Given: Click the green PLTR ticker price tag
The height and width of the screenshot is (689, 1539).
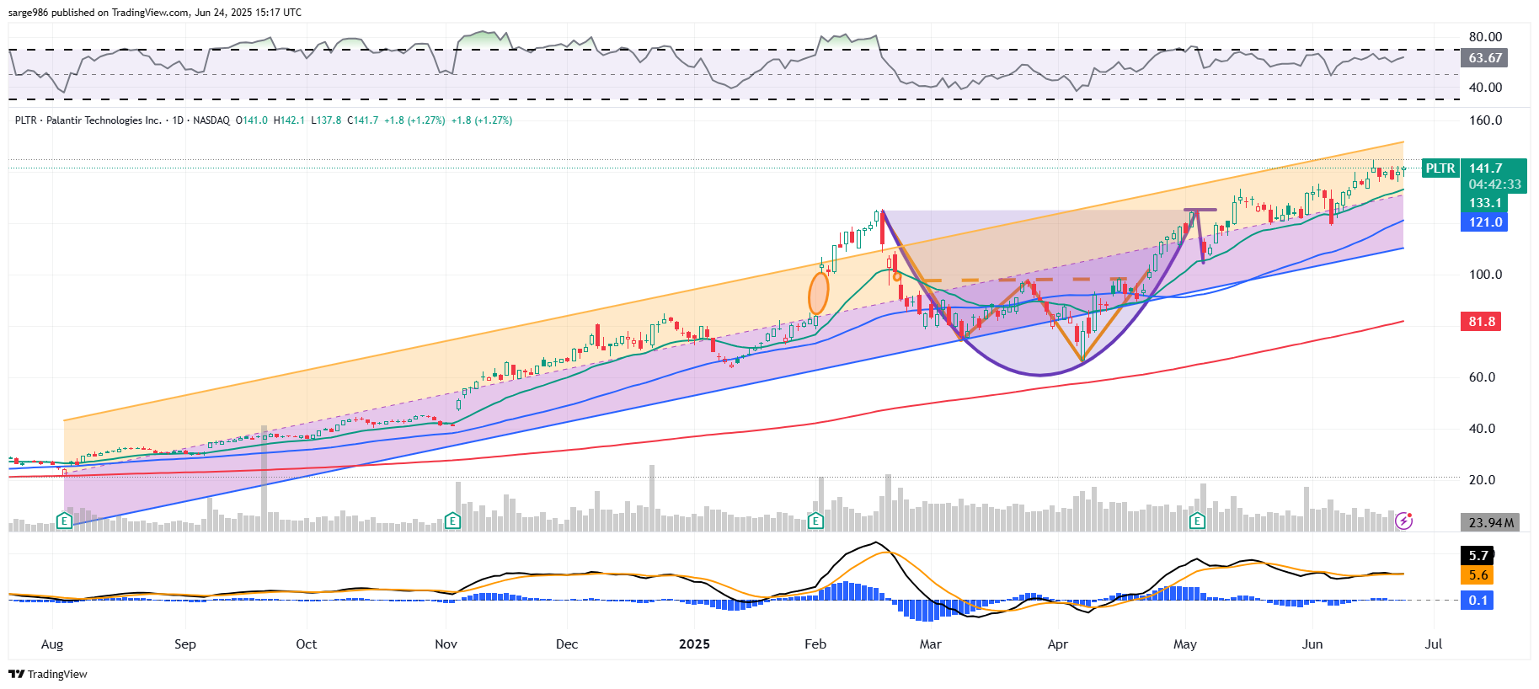Looking at the screenshot, I should point(1440,168).
